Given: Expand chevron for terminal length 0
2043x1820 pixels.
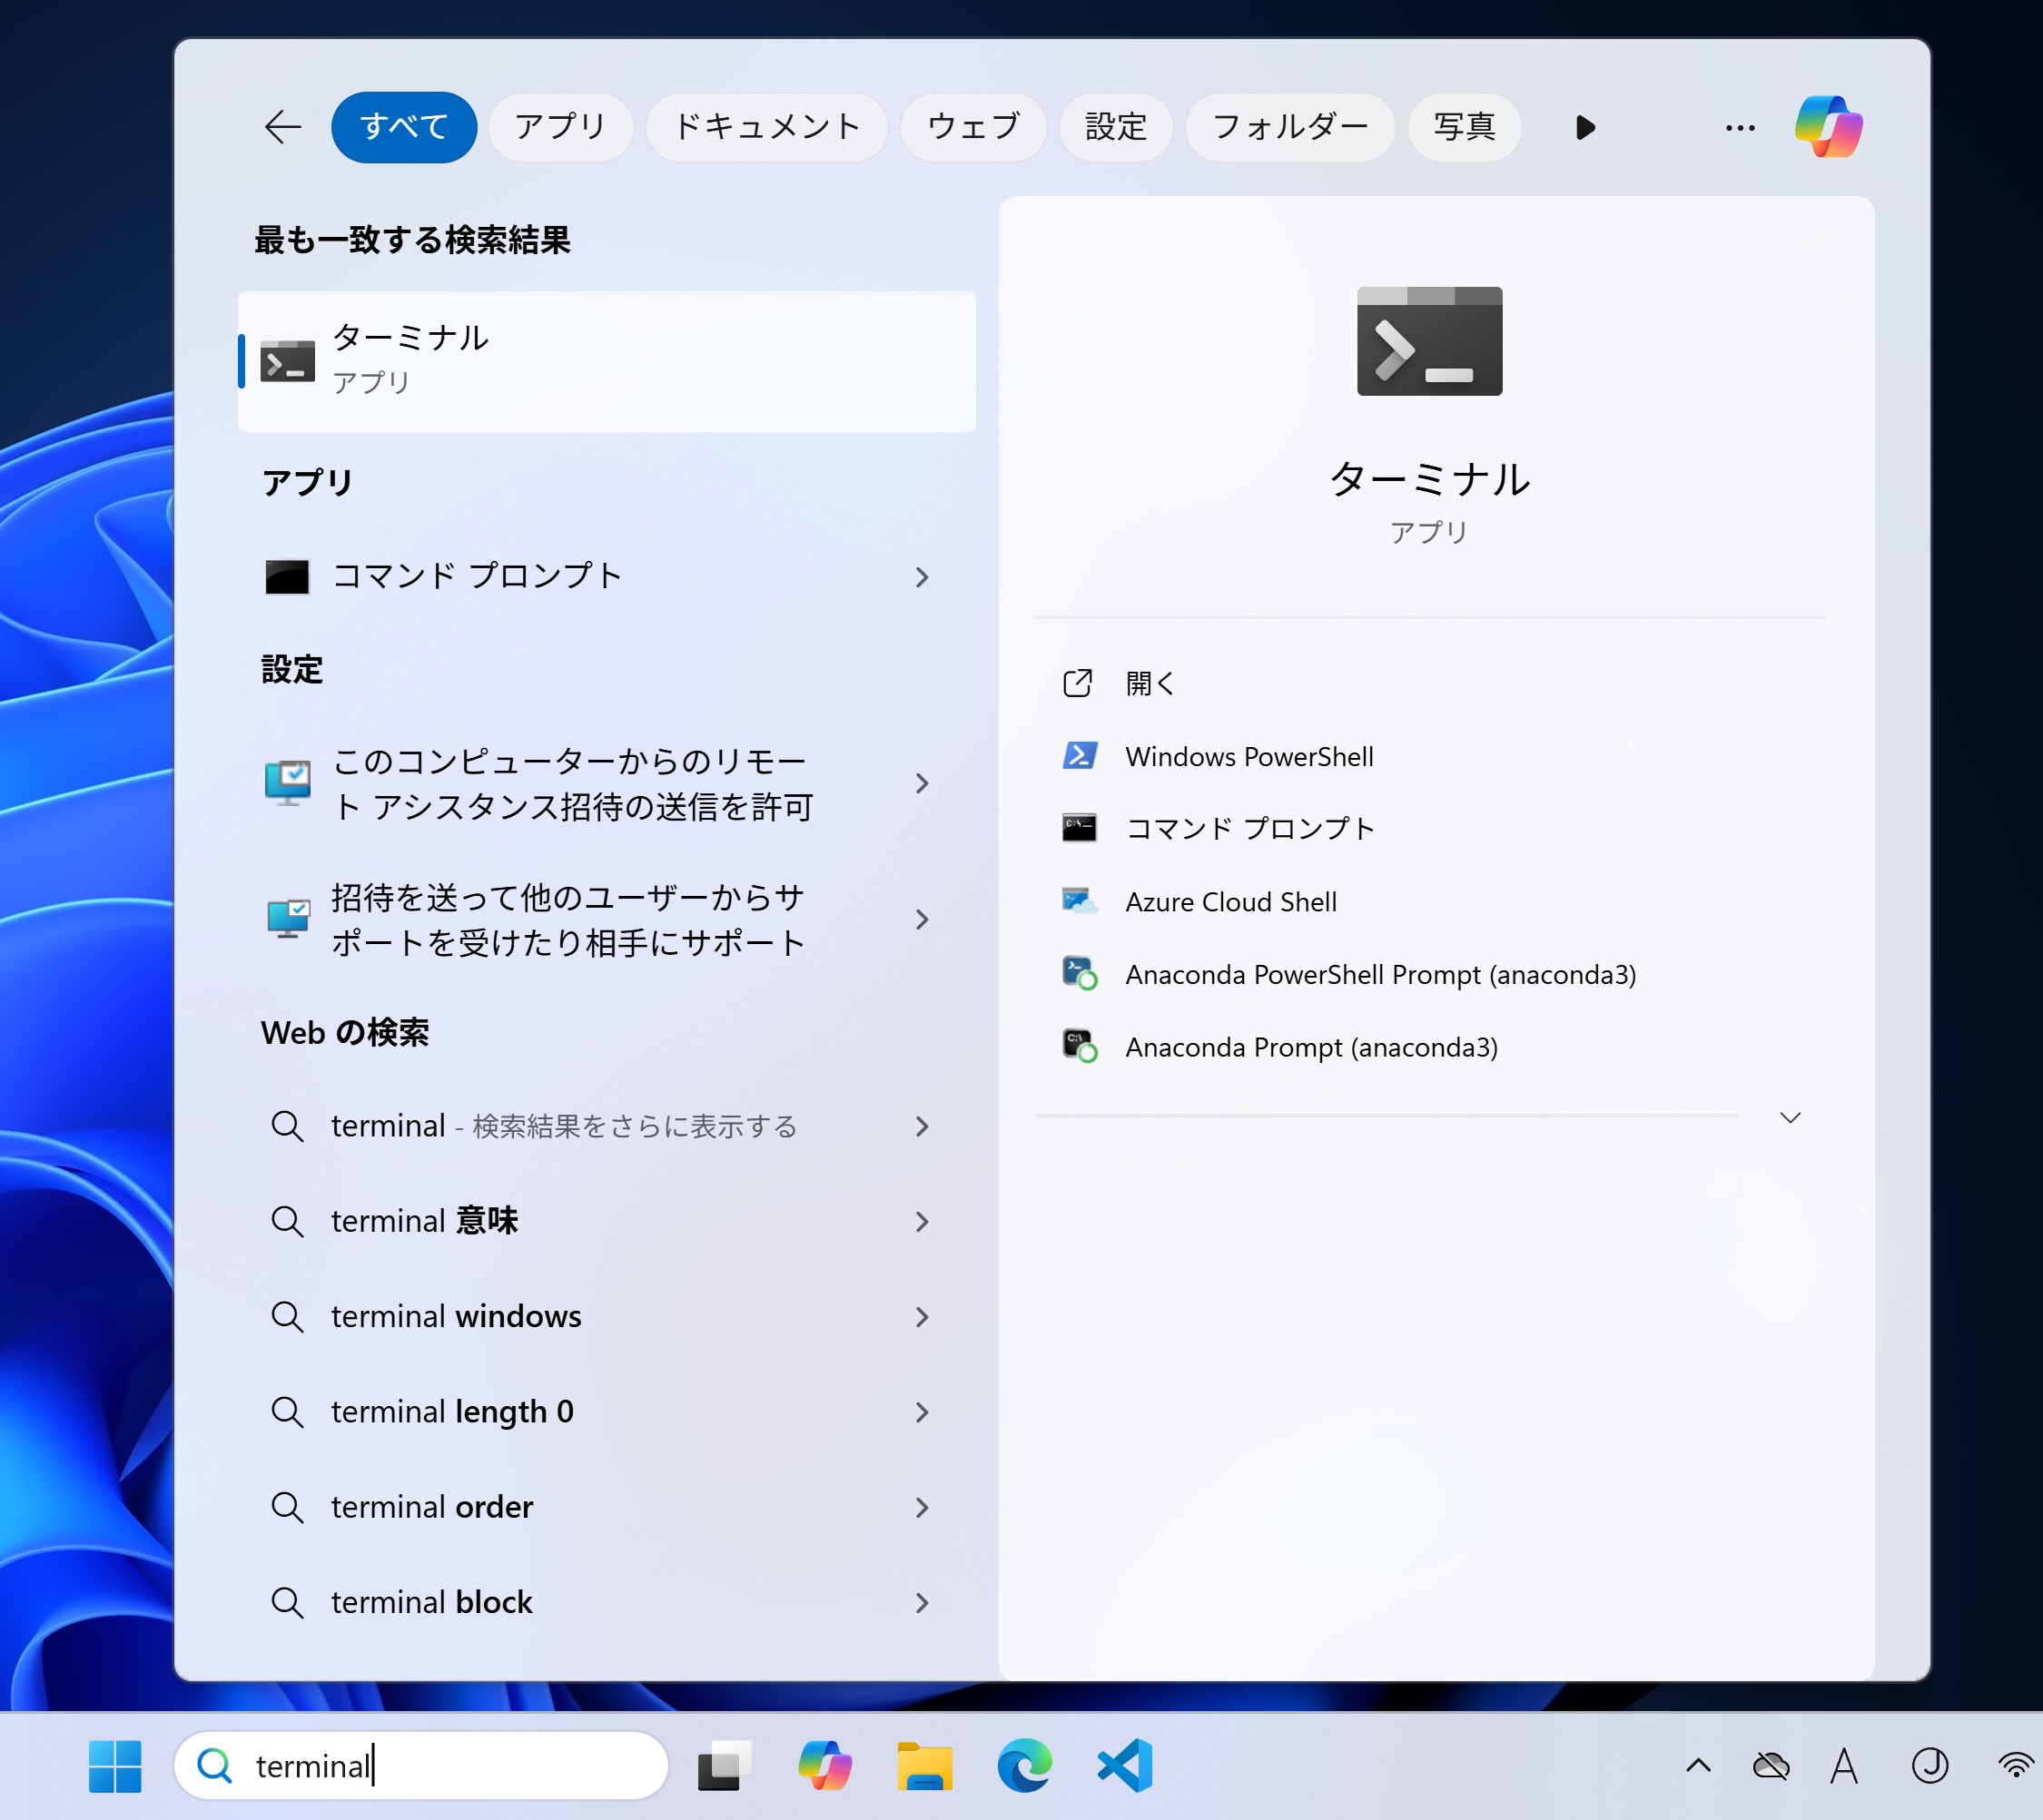Looking at the screenshot, I should click(922, 1412).
